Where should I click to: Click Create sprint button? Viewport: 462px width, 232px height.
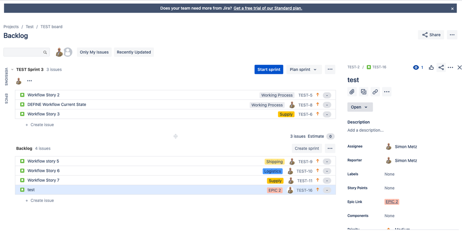(x=307, y=148)
